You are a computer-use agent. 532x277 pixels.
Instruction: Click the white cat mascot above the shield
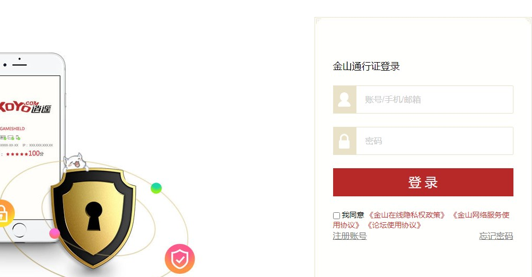click(75, 162)
